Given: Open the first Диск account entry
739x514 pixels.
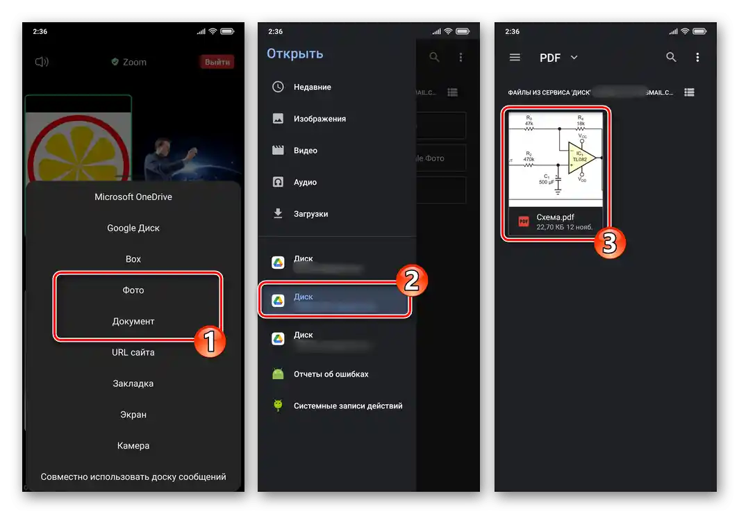Looking at the screenshot, I should pos(337,263).
